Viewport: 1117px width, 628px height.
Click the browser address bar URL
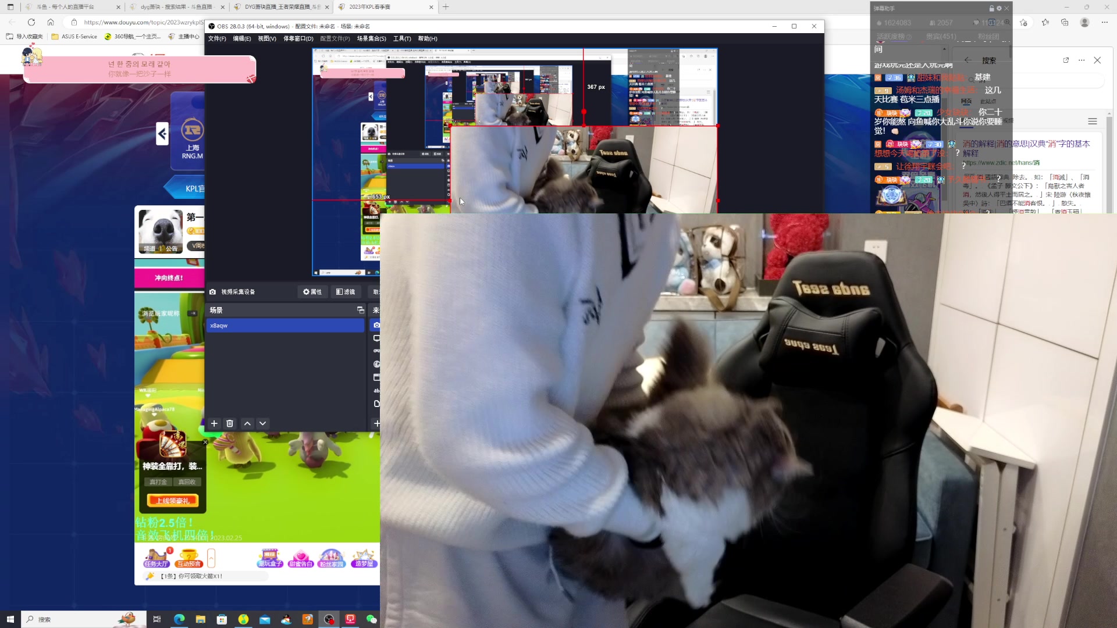[x=143, y=22]
